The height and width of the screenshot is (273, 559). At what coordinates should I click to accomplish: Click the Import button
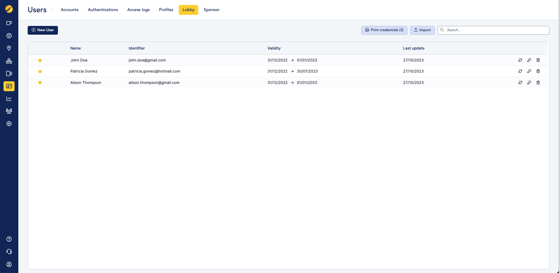pos(422,30)
